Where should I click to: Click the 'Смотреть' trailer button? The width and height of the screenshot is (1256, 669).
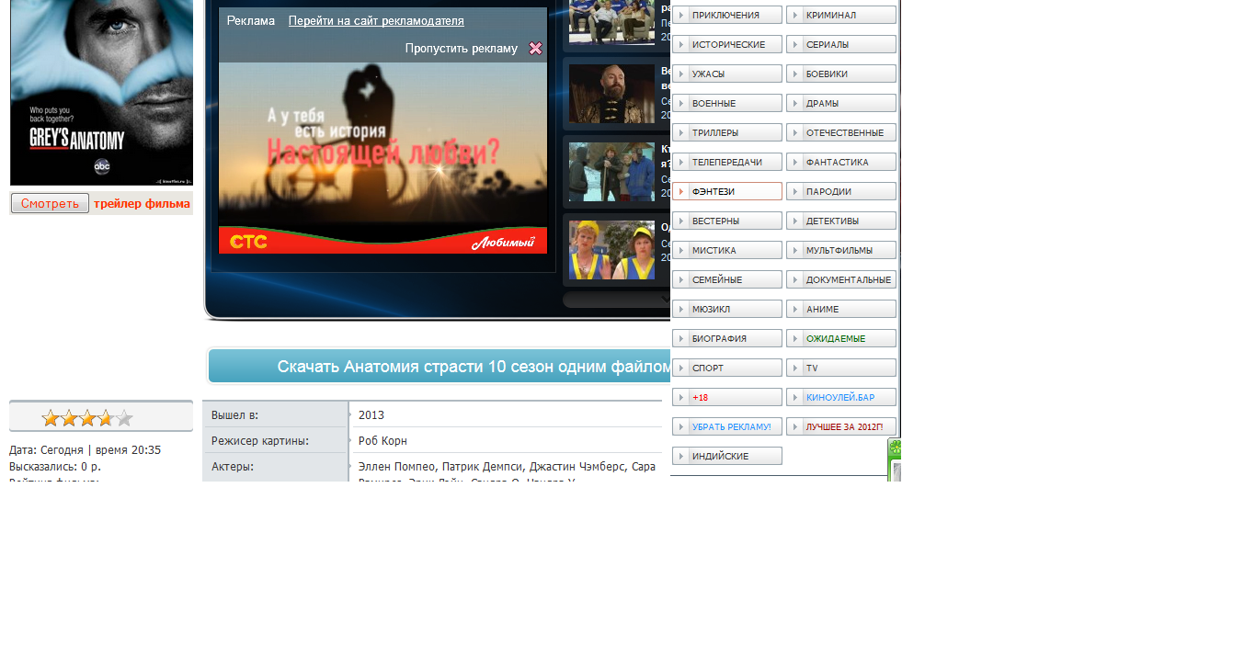pyautogui.click(x=50, y=203)
